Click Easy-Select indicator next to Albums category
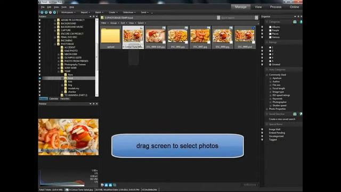The image size is (341, 192). [262, 27]
